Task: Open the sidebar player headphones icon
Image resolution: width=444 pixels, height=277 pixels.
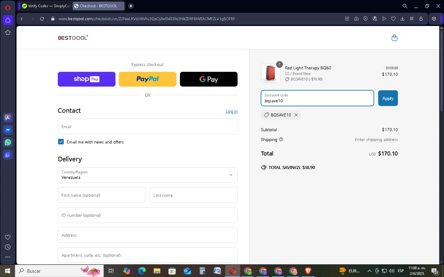Action: tap(8, 155)
